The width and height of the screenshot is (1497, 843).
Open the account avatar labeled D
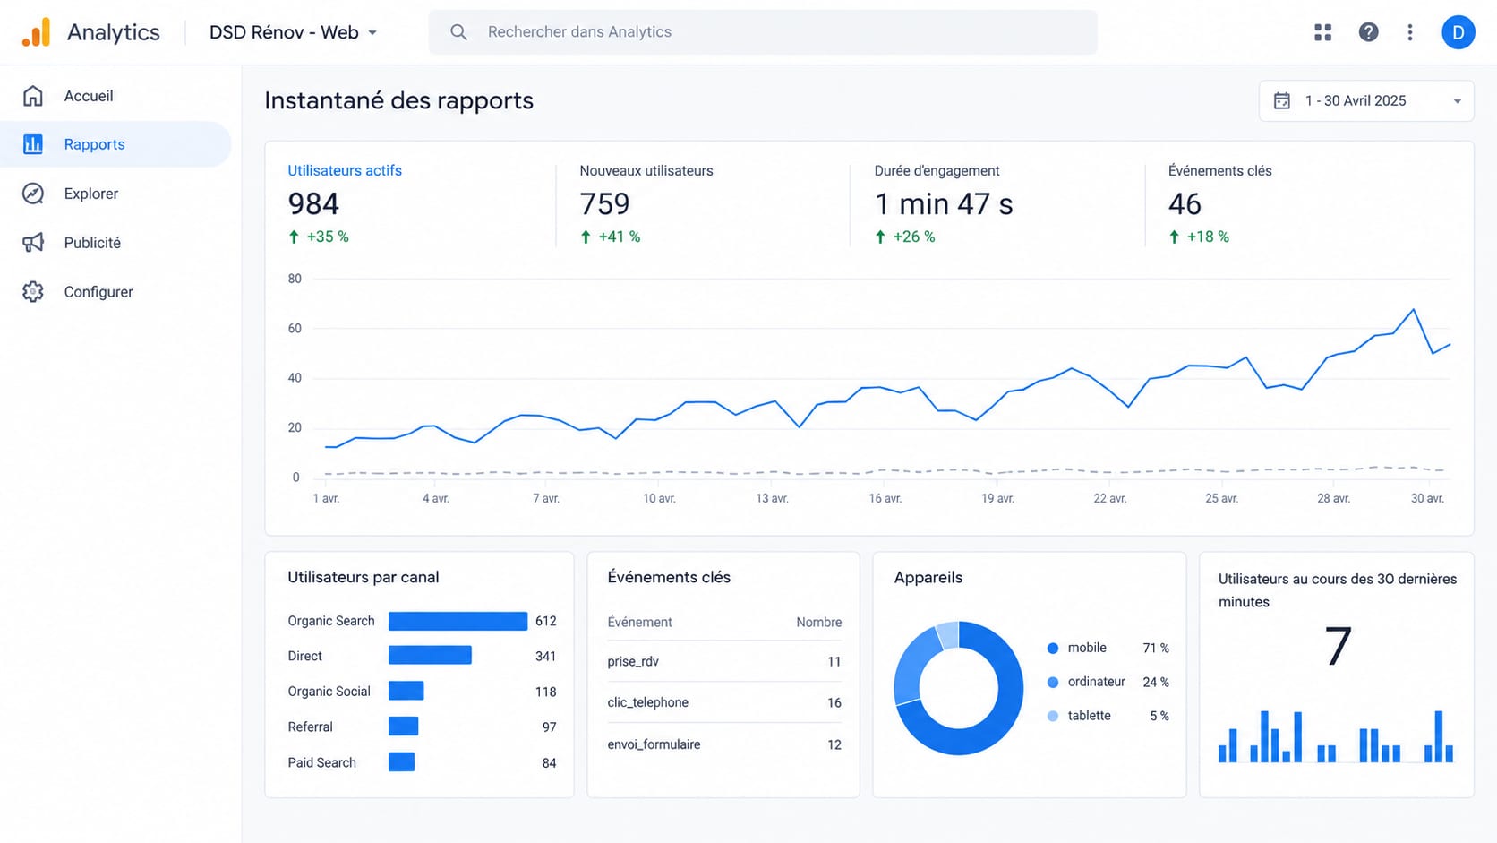1458,32
